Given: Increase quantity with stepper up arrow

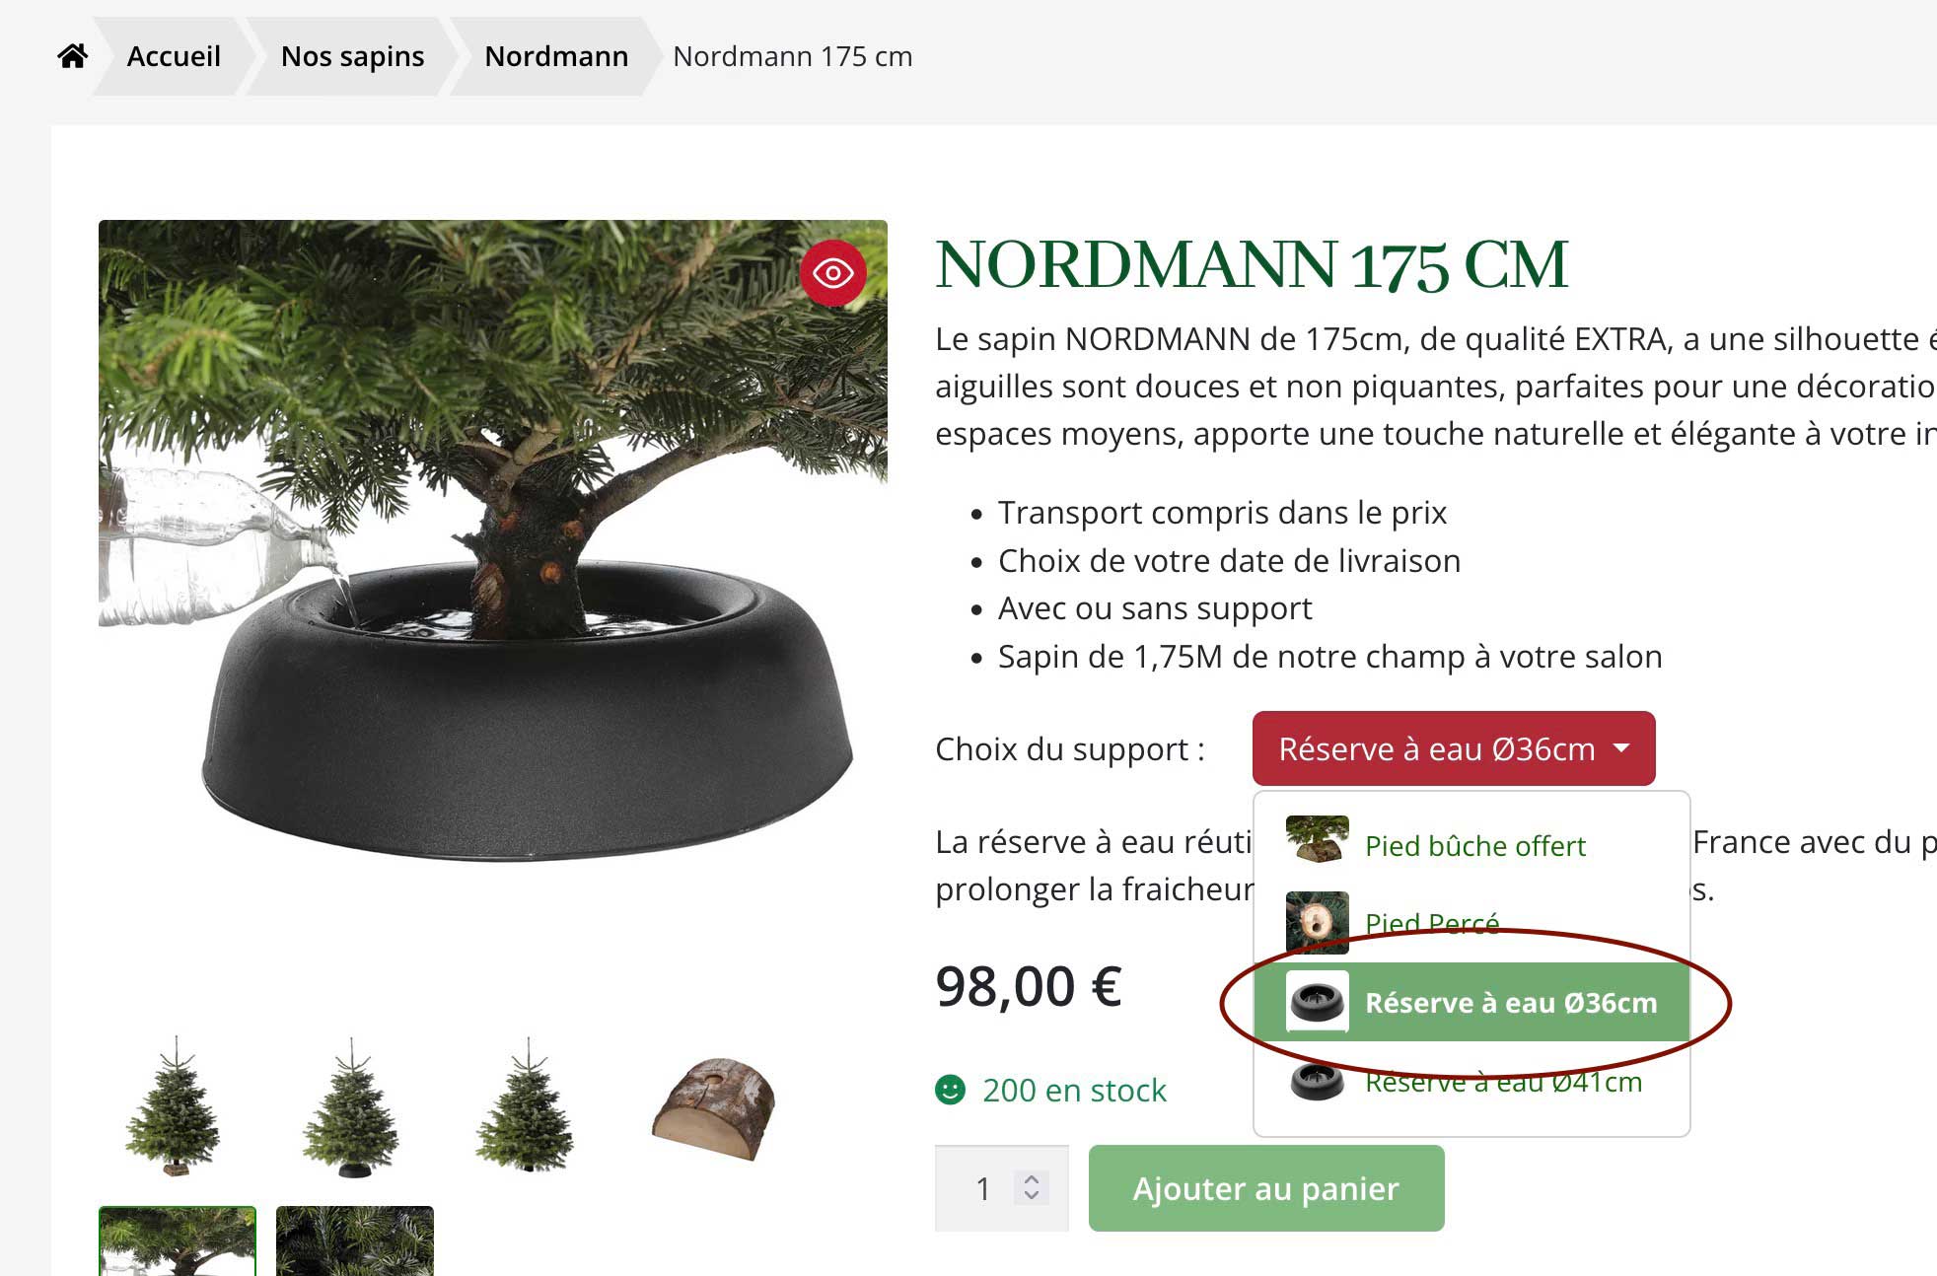Looking at the screenshot, I should [x=1032, y=1178].
